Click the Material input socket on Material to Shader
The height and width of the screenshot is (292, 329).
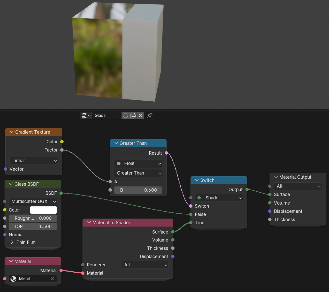[83, 273]
